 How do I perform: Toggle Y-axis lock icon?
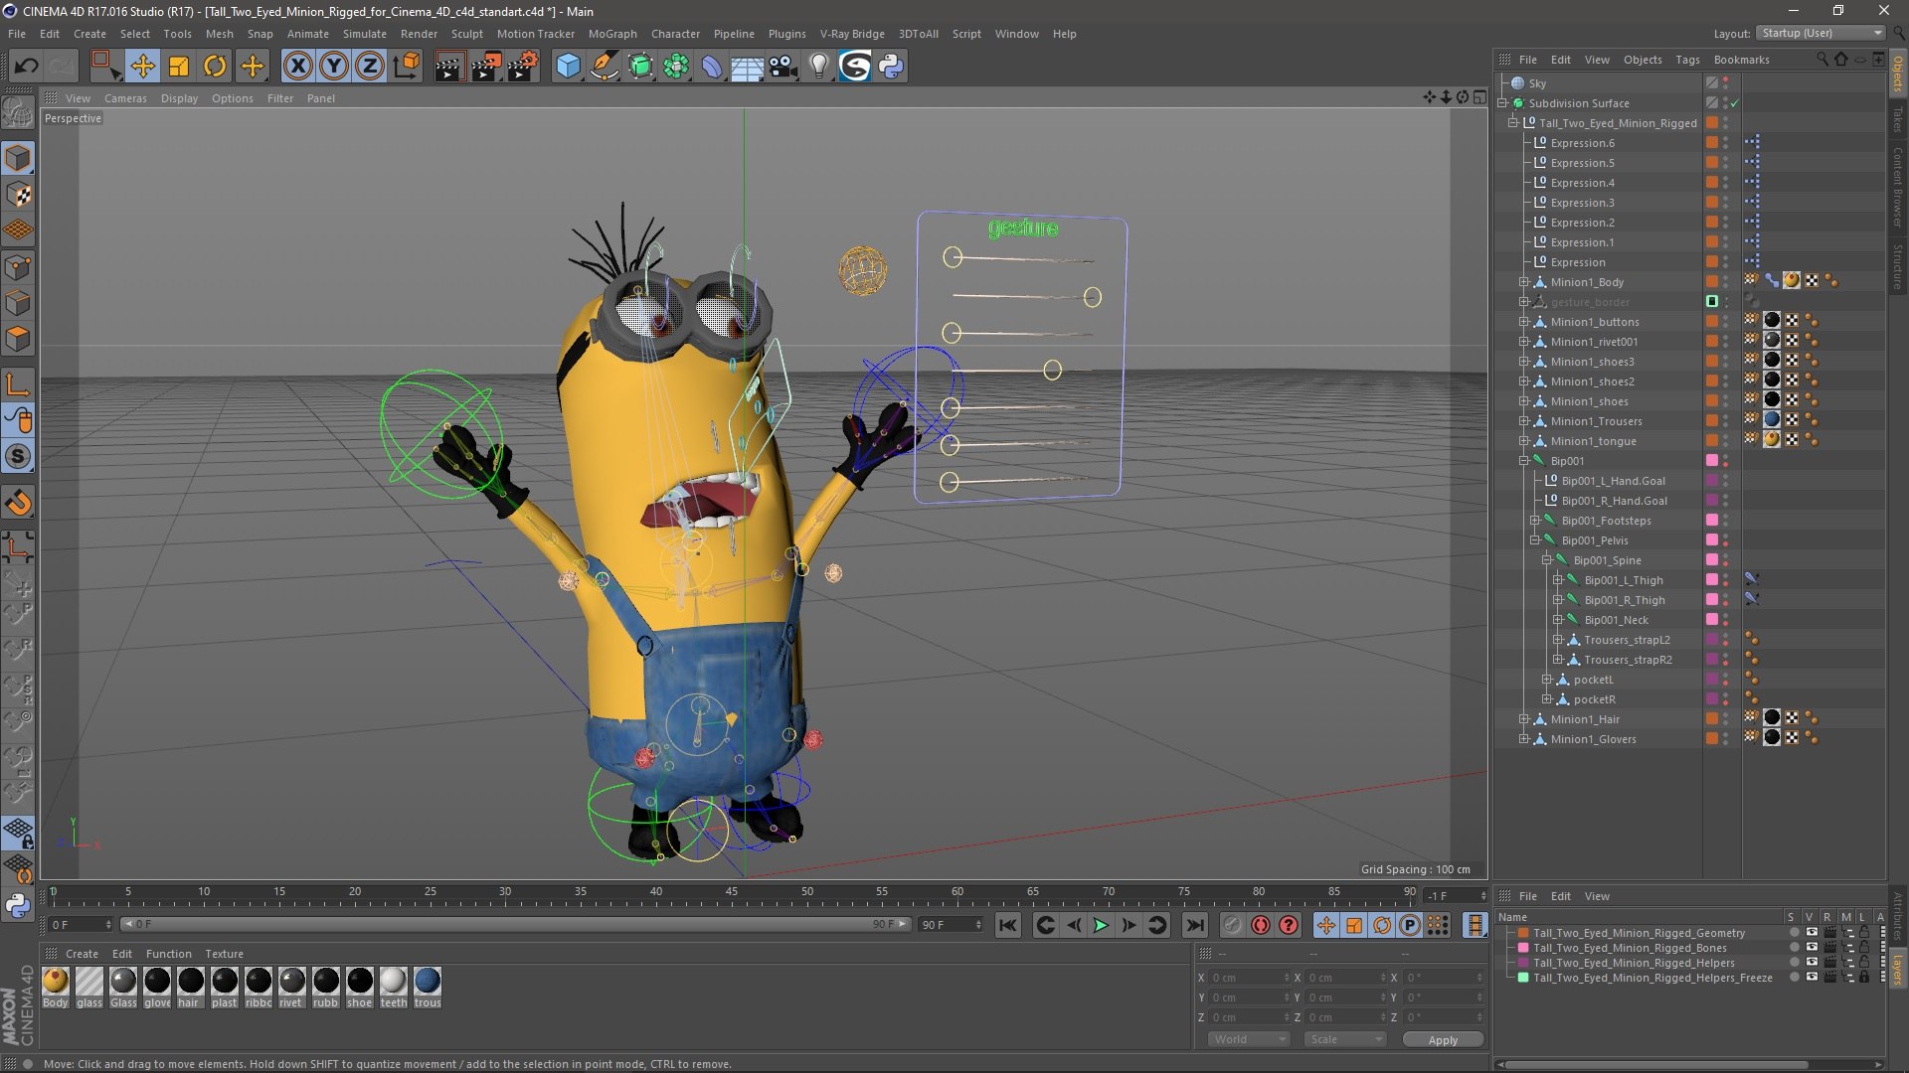[334, 67]
